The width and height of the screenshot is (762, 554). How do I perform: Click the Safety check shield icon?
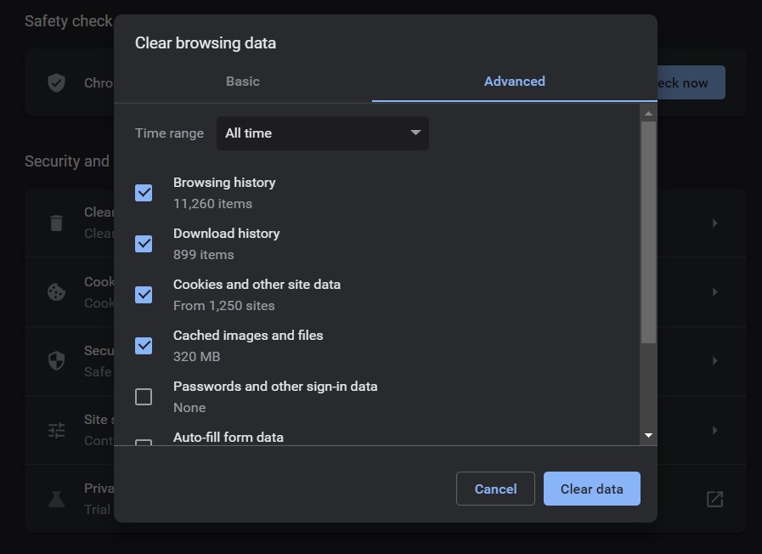(x=56, y=82)
